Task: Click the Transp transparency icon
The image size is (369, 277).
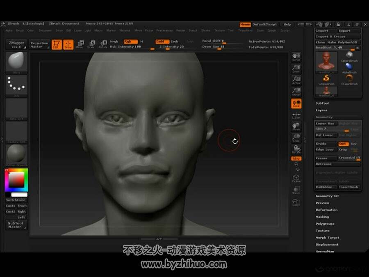Action: [296, 190]
